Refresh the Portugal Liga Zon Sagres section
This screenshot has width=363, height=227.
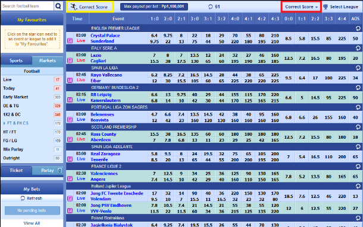pos(358,107)
